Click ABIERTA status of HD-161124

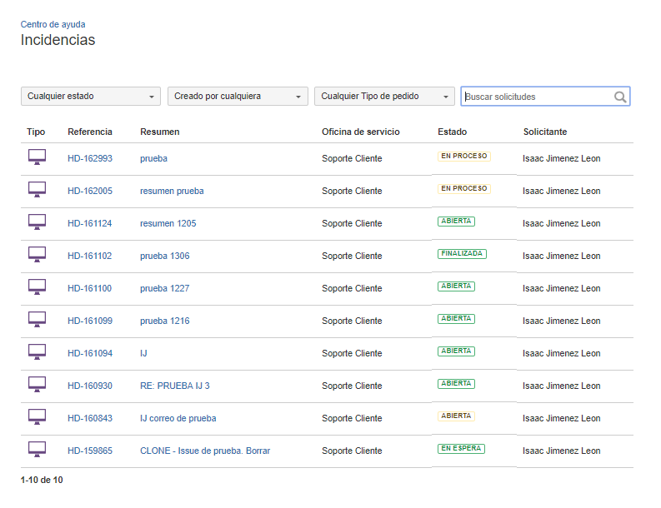coord(456,221)
